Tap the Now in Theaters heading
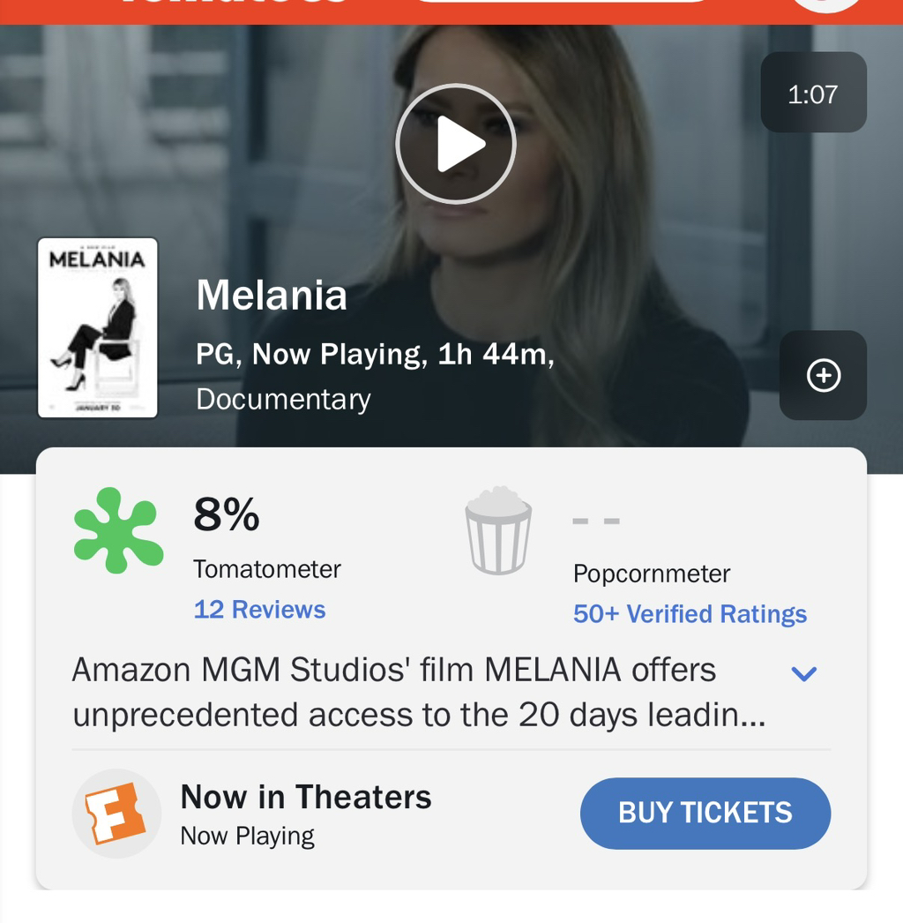 306,797
